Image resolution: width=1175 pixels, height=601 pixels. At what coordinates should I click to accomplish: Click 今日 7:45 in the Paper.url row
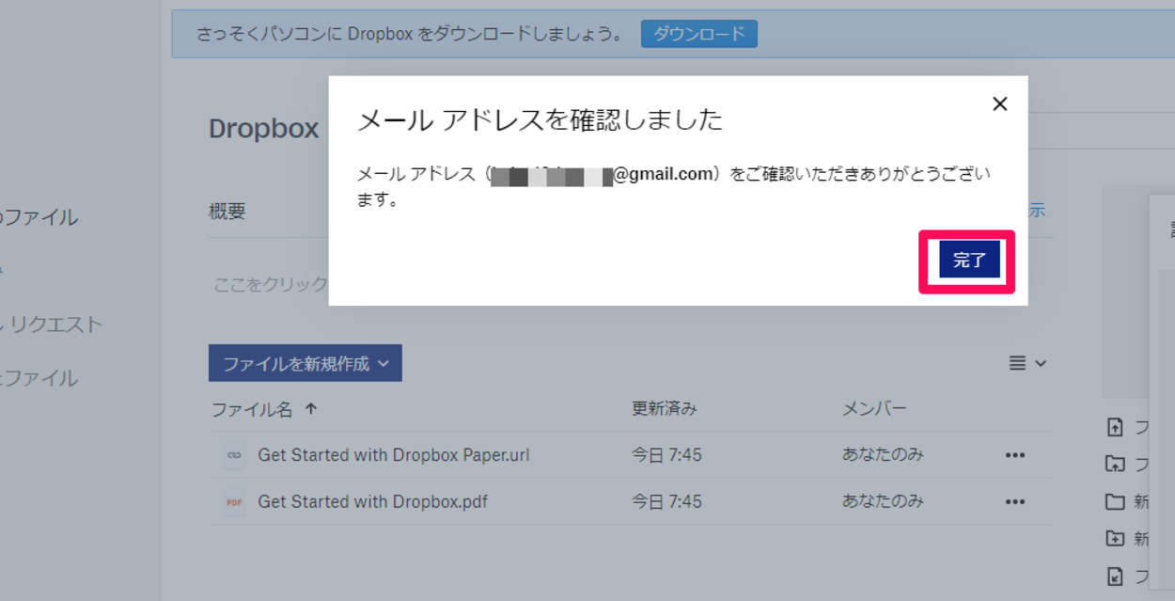(666, 455)
